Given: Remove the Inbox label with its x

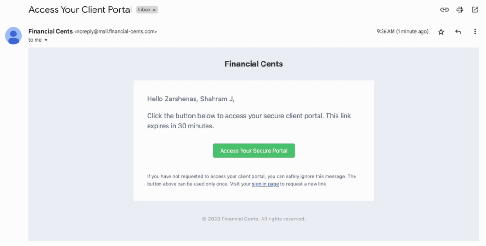Looking at the screenshot, I should pyautogui.click(x=154, y=10).
